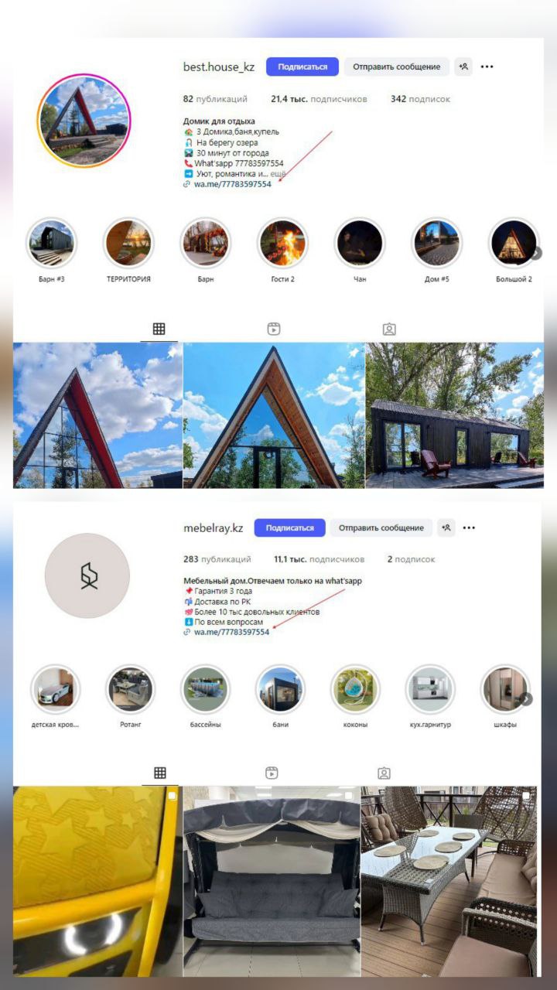Follow best.house_kz with Подписаться button

point(302,67)
